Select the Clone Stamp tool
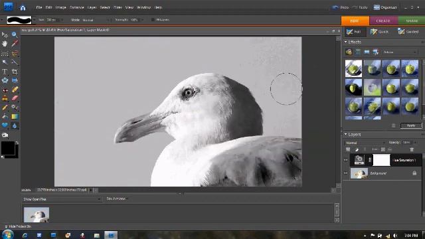Screen dimensions: 425x239 (5, 98)
